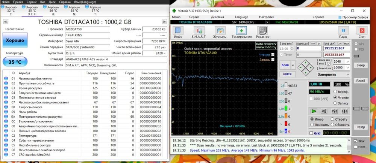Select disk H: 36 °C status icon

(45, 7)
